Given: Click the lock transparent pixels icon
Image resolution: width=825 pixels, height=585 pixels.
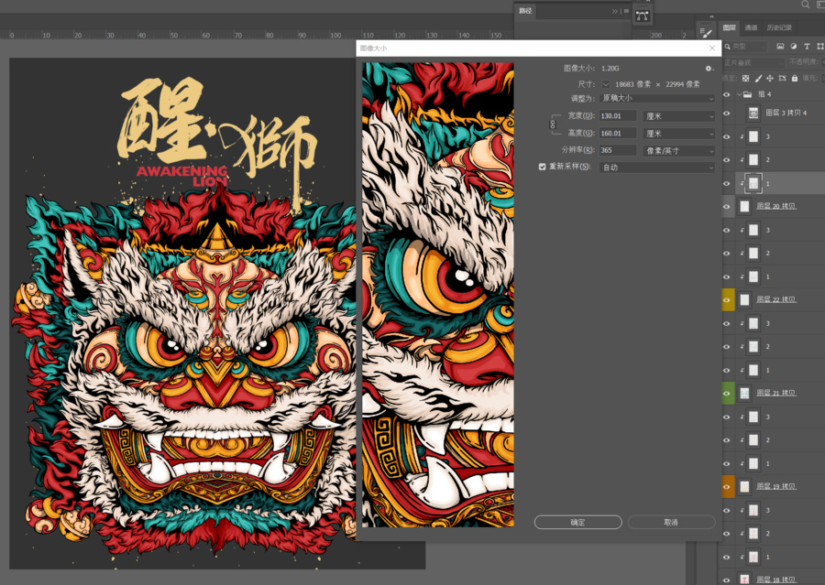Looking at the screenshot, I should point(745,79).
